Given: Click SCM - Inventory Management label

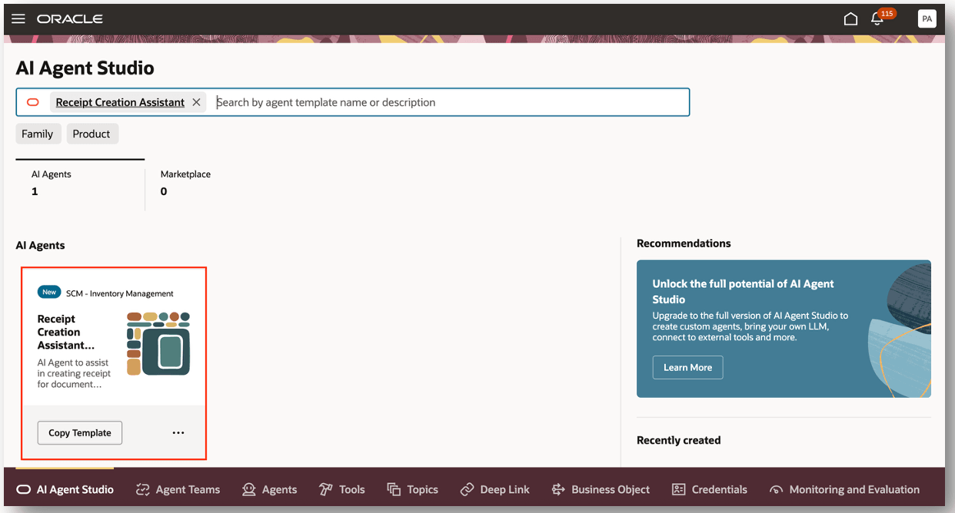Looking at the screenshot, I should (120, 293).
